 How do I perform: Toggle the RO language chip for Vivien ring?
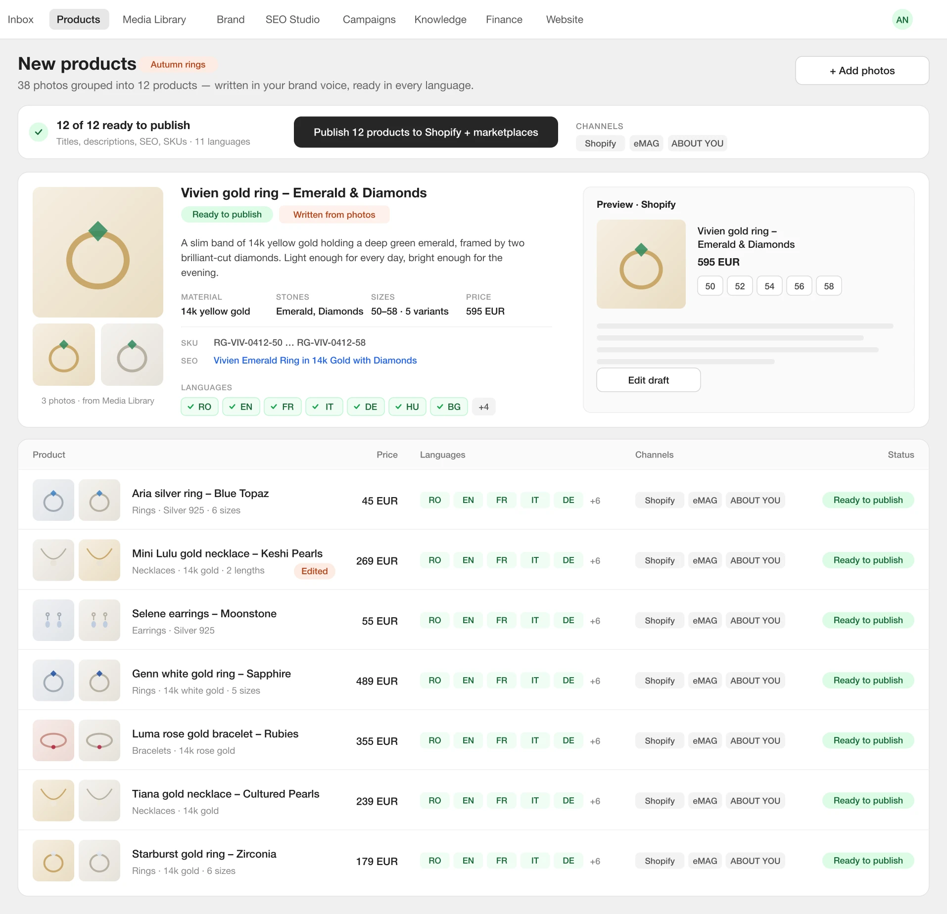point(200,407)
